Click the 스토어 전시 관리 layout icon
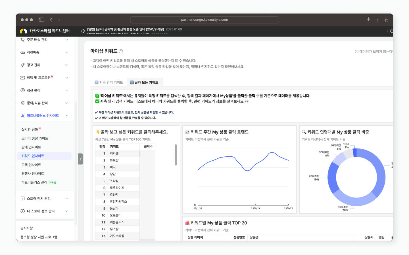Image resolution: width=409 pixels, height=255 pixels. [x=23, y=199]
